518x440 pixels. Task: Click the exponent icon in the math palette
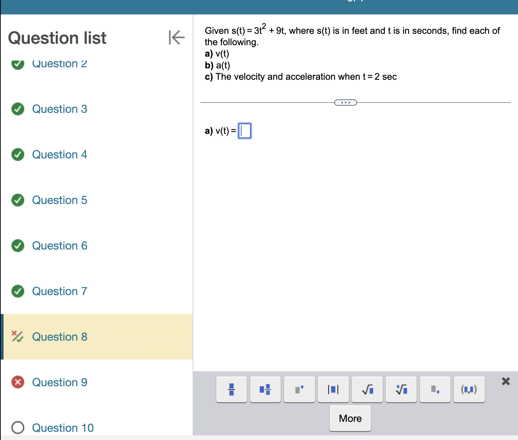point(299,389)
